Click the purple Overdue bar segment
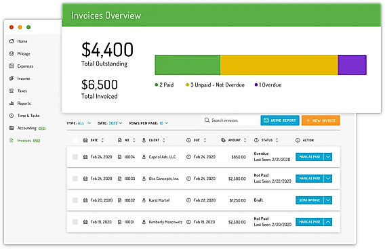Image resolution: width=385 pixels, height=249 pixels. coord(352,65)
